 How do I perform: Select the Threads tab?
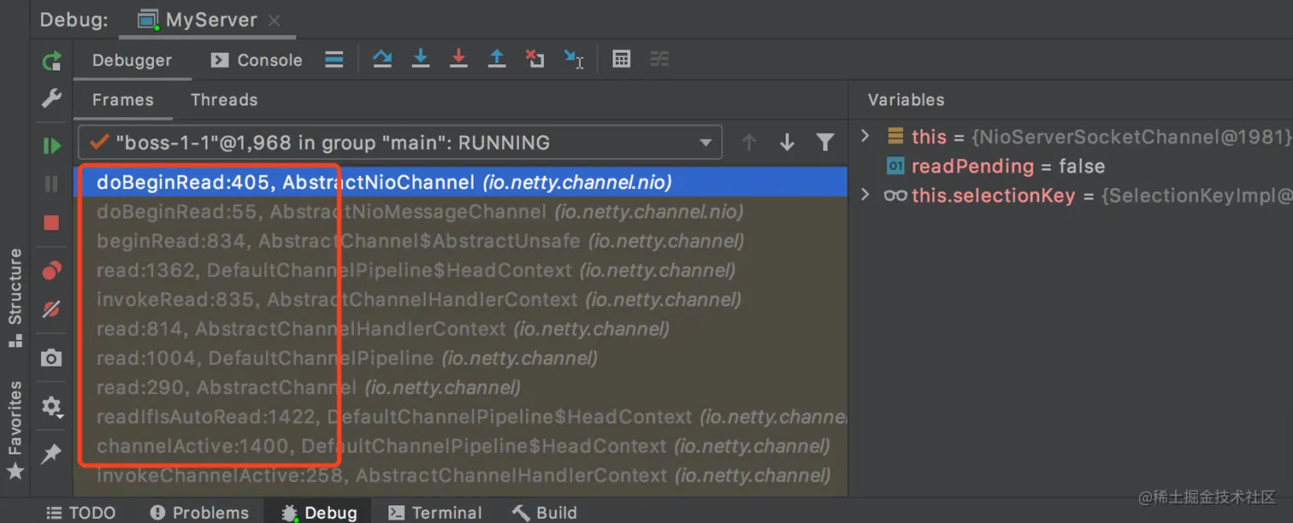coord(224,100)
